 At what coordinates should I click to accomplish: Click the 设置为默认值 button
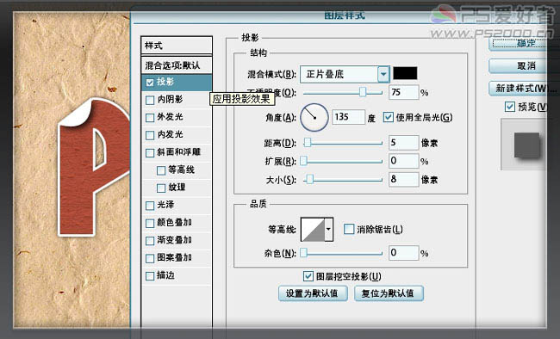click(x=313, y=293)
